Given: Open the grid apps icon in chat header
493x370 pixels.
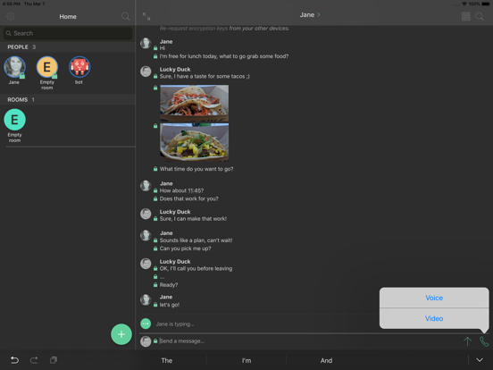Looking at the screenshot, I should point(465,16).
